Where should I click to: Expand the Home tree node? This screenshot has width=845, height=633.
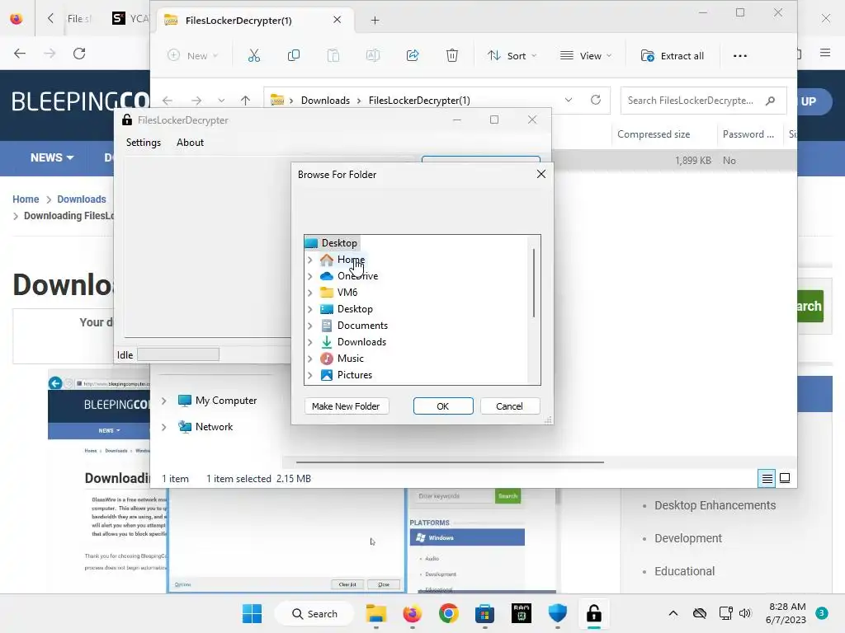(x=310, y=260)
